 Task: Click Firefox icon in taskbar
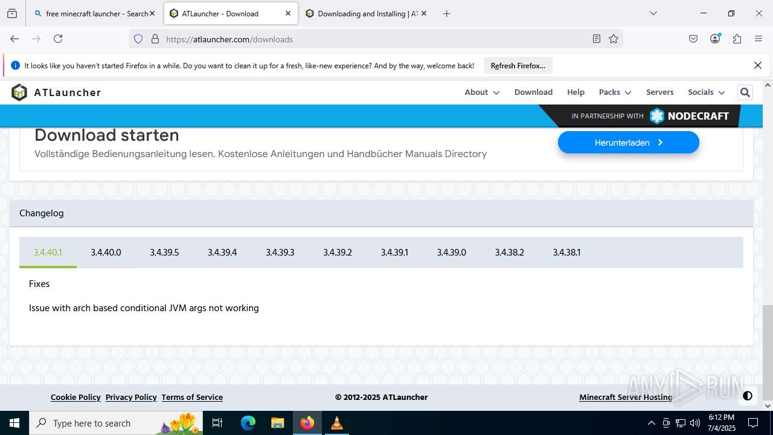307,423
